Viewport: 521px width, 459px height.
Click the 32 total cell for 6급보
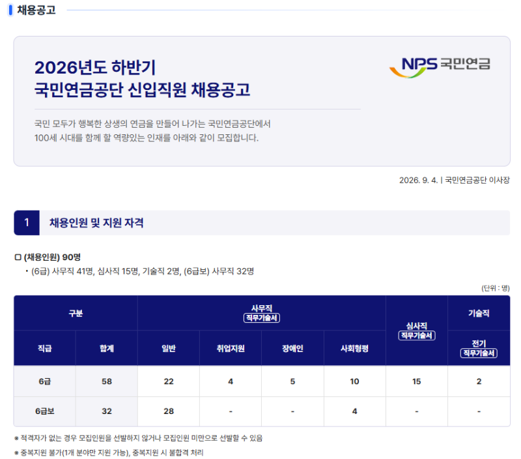(107, 411)
